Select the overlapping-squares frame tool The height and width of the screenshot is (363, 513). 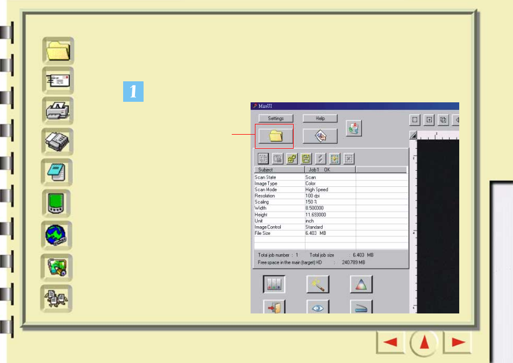pyautogui.click(x=443, y=120)
